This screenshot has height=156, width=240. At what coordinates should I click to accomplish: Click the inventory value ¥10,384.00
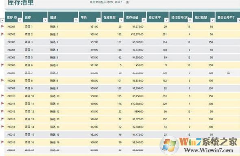(x=137, y=104)
